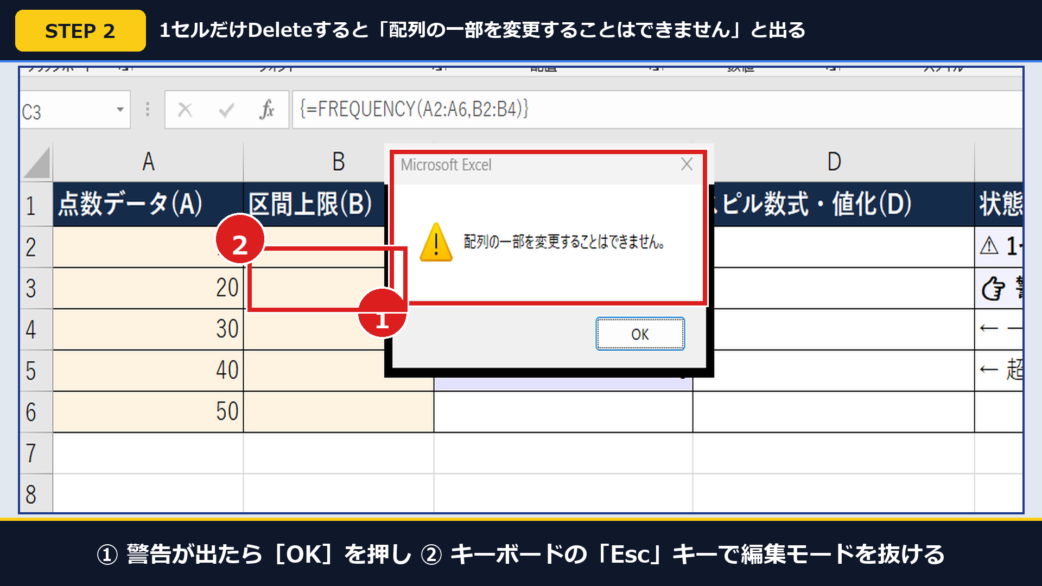
Task: Click the 状態 header cell
Action: [999, 205]
